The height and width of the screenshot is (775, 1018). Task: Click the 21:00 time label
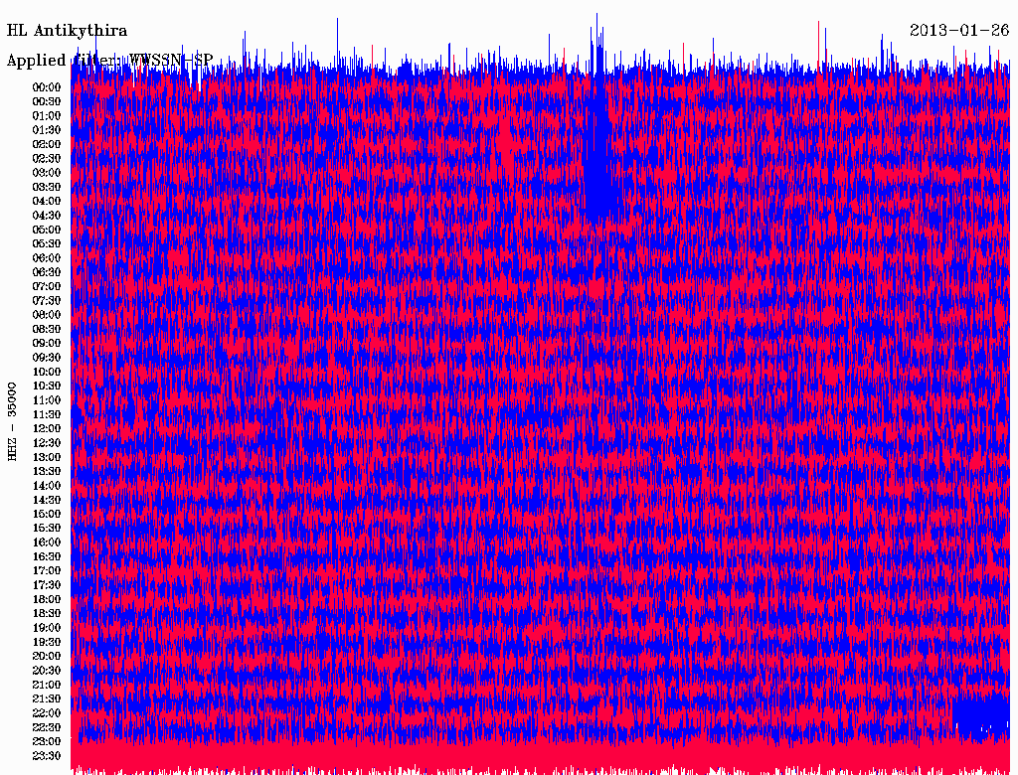(x=47, y=685)
